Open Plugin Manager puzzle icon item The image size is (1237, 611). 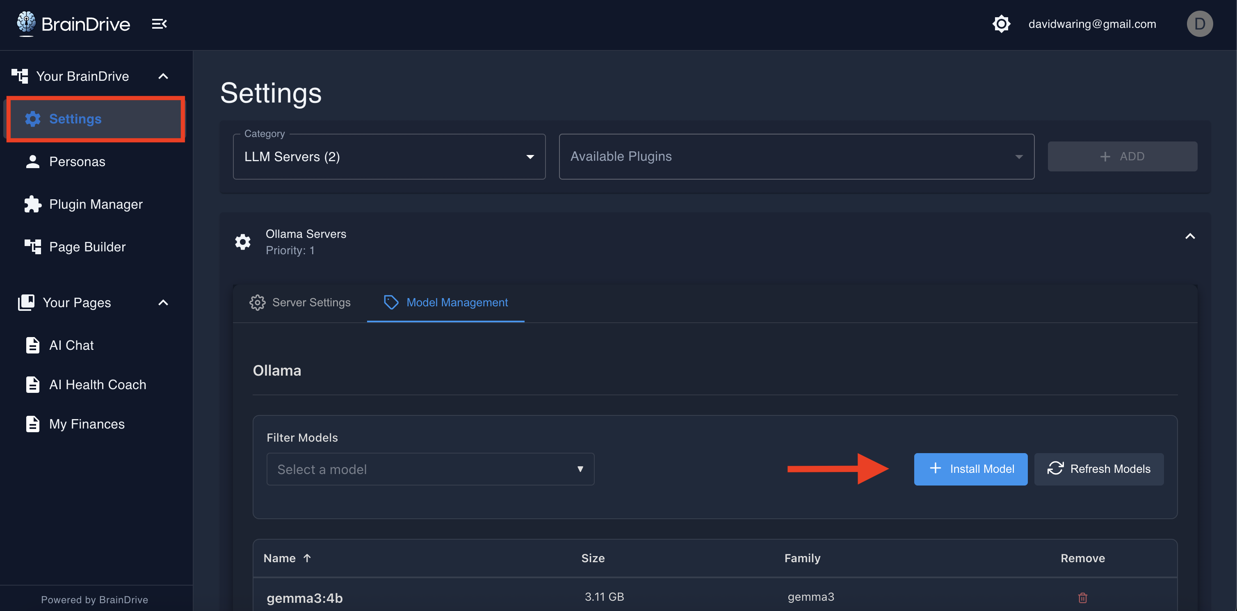[95, 205]
